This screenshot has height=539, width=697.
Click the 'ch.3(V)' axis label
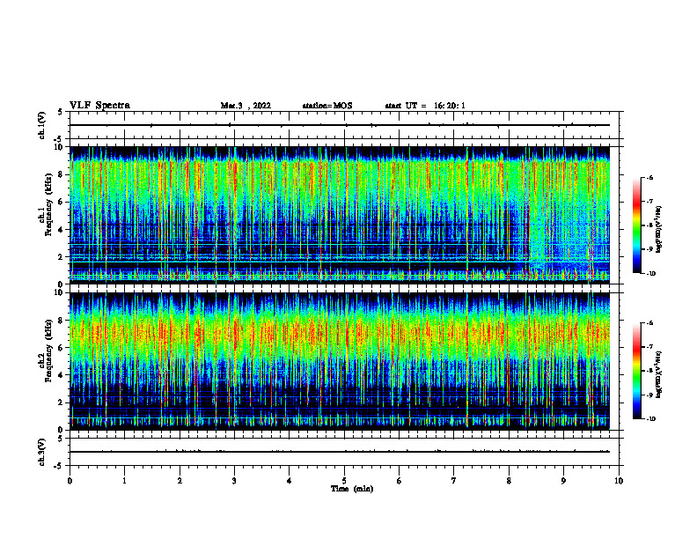[x=42, y=452]
